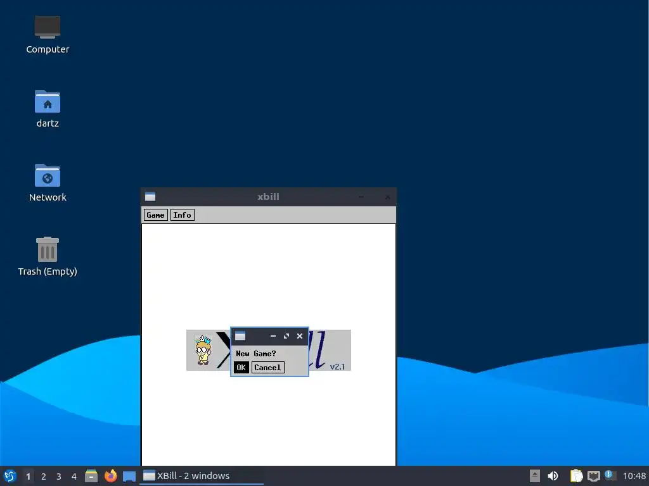649x486 pixels.
Task: Click the xbill title bar text
Action: click(x=268, y=197)
